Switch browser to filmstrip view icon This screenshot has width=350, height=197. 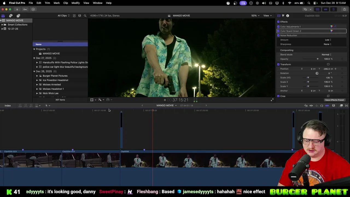pyautogui.click(x=80, y=16)
